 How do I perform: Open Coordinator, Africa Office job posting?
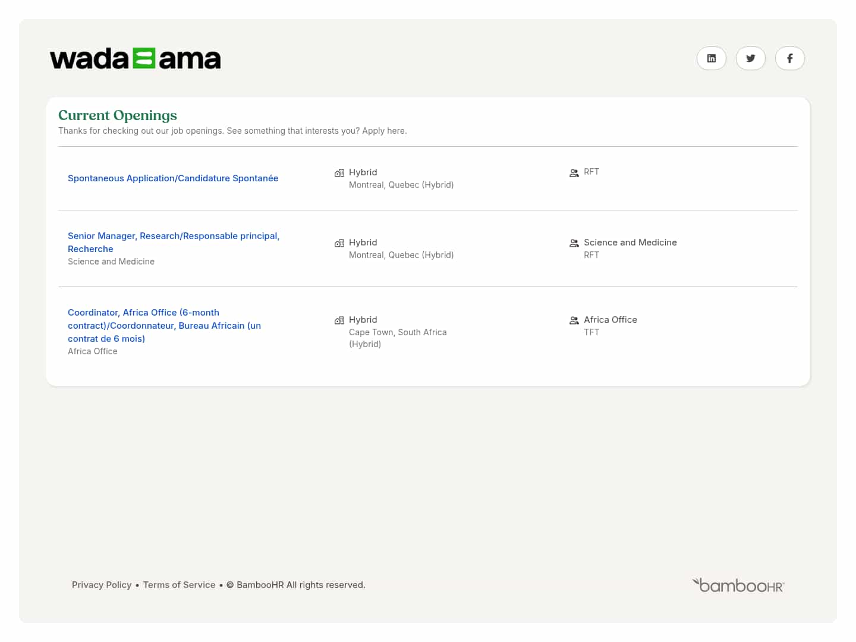165,326
